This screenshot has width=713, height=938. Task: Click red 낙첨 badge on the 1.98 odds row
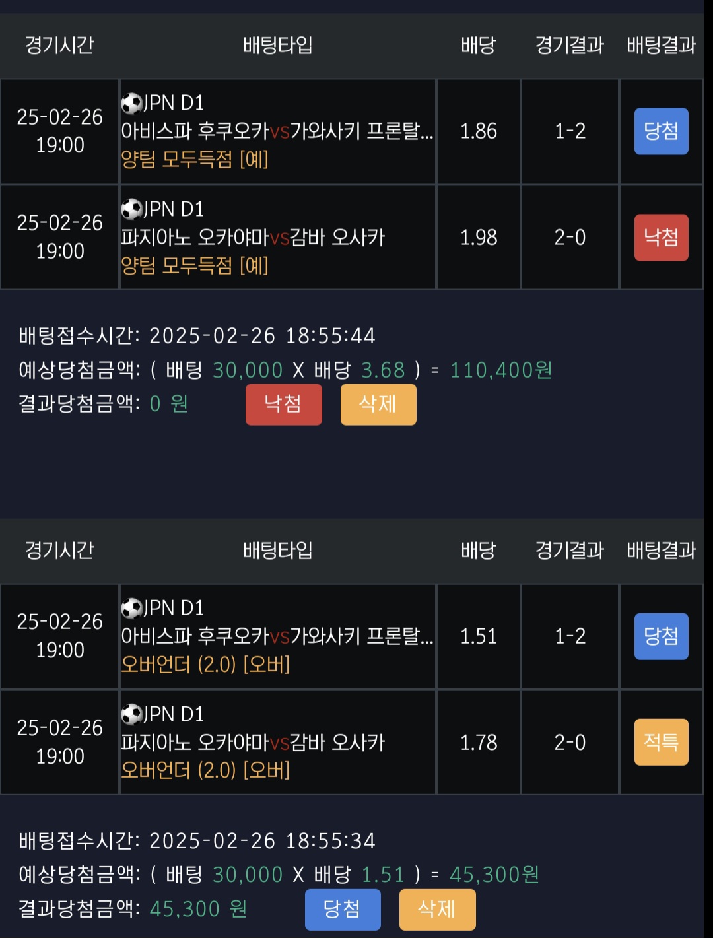(x=661, y=238)
